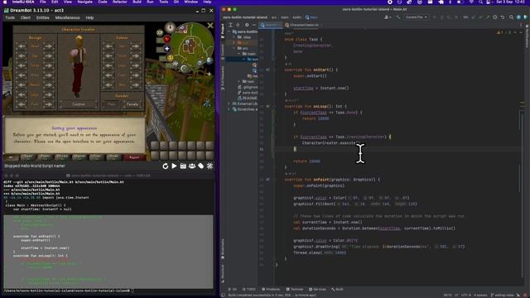Collapse the main folder in project tree
The height and width of the screenshot is (298, 530).
coord(239,54)
